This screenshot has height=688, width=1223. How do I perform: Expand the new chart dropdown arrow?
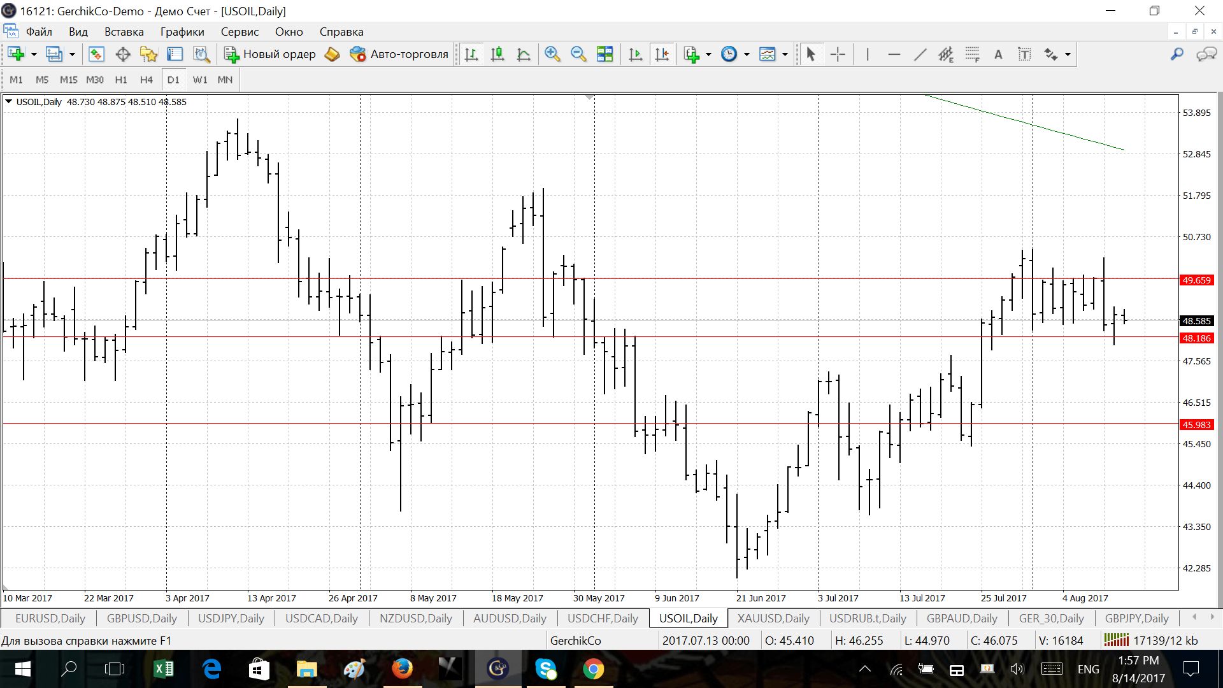(34, 54)
